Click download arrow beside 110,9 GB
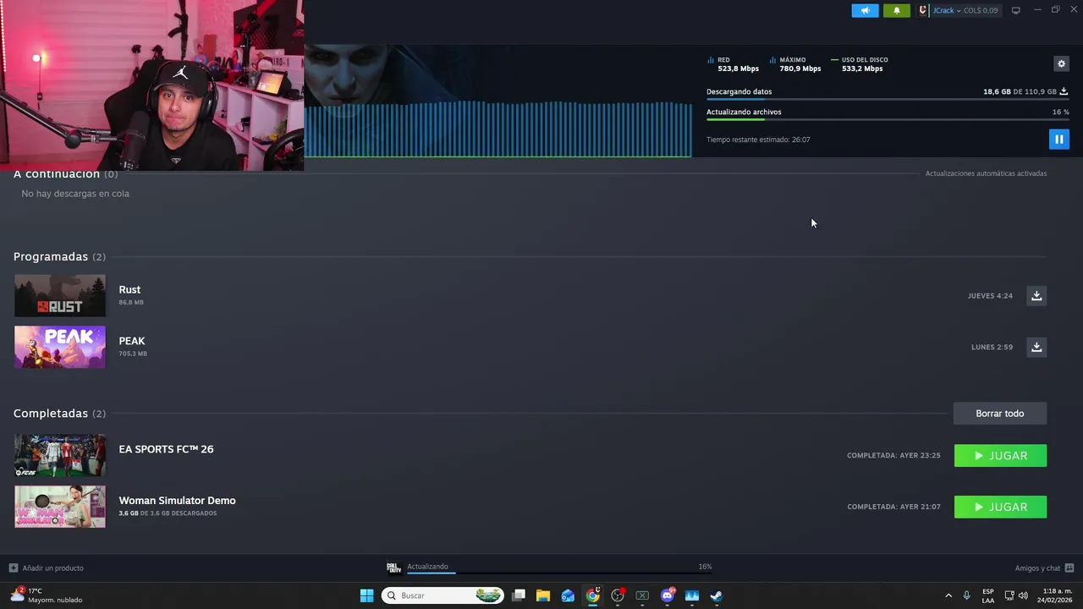Screen dimensions: 1083x609 (1064, 91)
